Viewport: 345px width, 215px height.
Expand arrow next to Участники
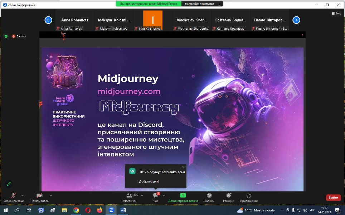click(x=142, y=195)
